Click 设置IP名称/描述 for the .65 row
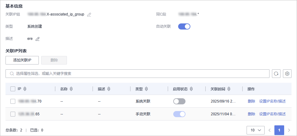 tap(272, 114)
